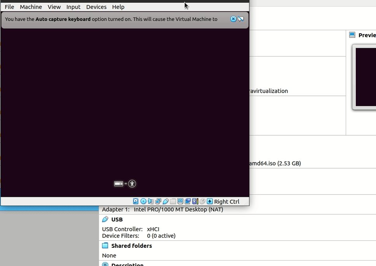This screenshot has width=376, height=266.
Task: Open the Machine menu
Action: pos(31,7)
